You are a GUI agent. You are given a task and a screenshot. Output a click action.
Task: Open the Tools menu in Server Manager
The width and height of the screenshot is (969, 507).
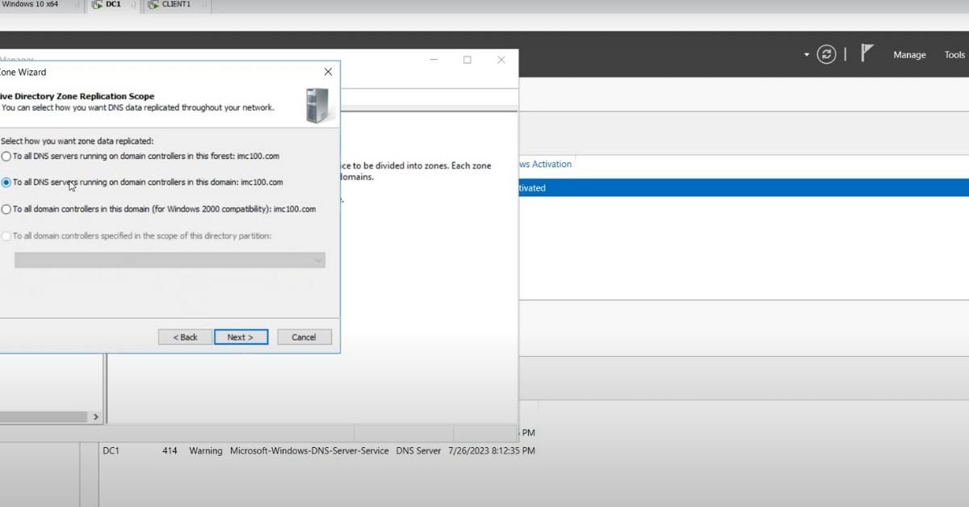[954, 55]
